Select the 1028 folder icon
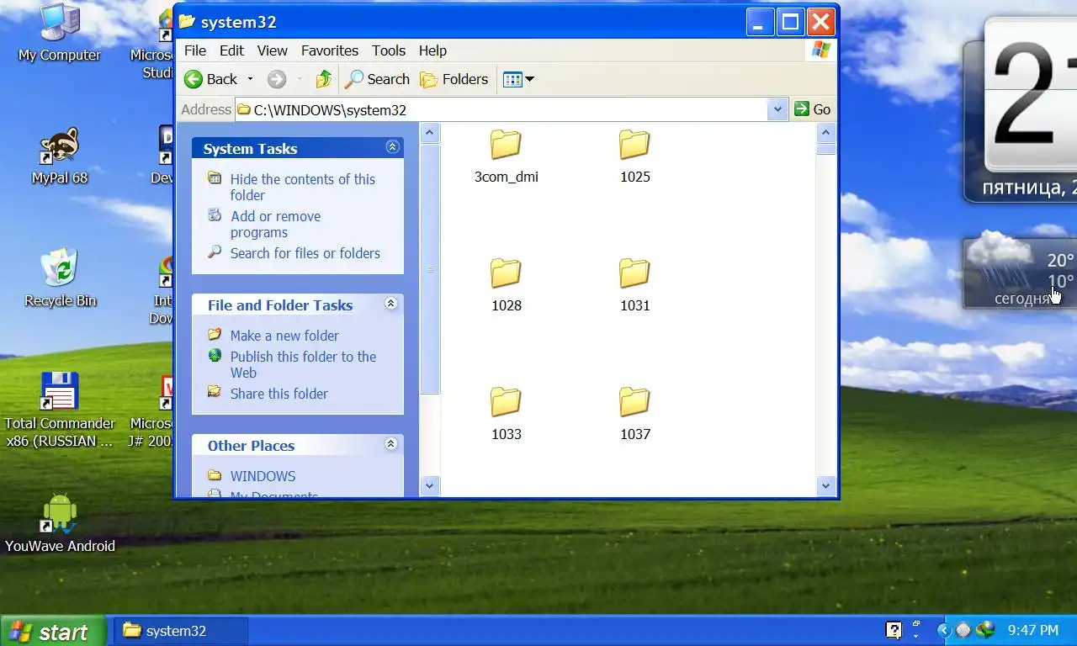This screenshot has width=1077, height=646. pos(506,274)
